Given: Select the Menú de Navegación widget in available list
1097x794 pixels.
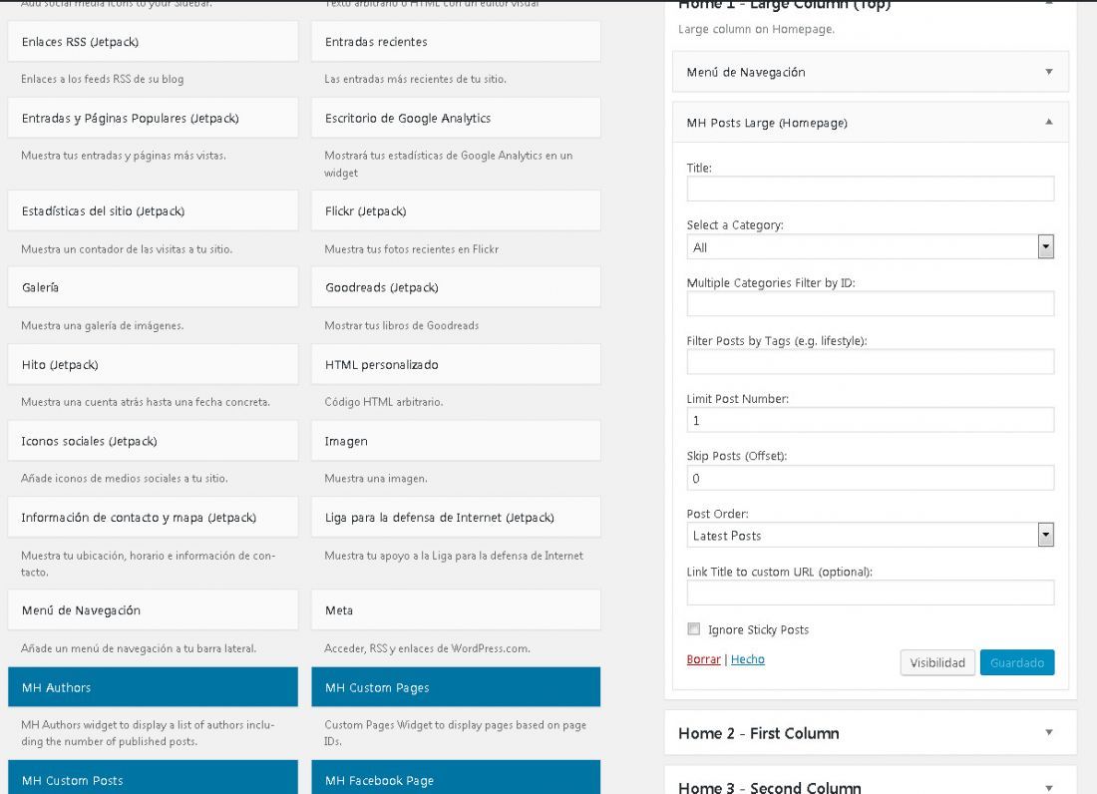Looking at the screenshot, I should [153, 610].
